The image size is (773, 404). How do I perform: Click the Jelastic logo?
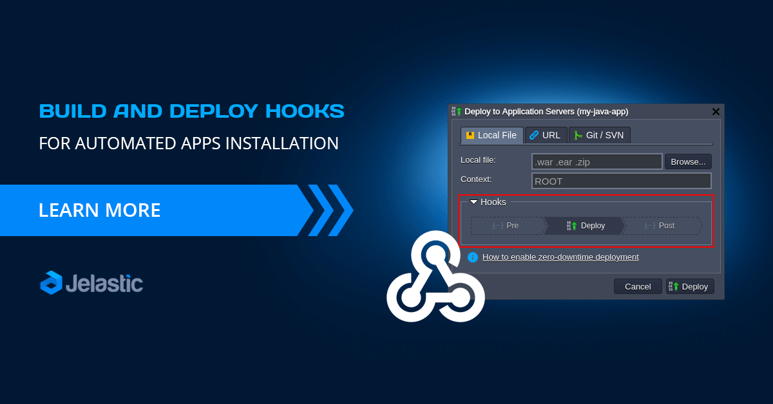tap(91, 283)
